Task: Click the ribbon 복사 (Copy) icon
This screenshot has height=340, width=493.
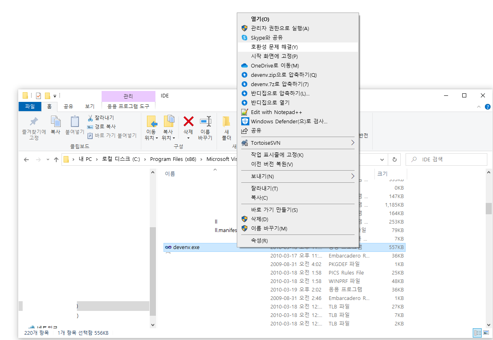Action: tap(55, 121)
